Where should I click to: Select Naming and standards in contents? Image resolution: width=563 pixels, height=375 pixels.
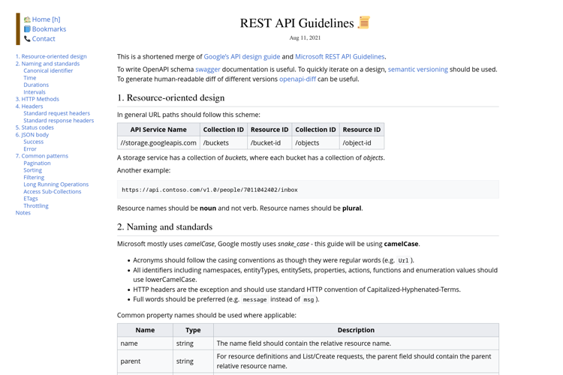point(47,64)
